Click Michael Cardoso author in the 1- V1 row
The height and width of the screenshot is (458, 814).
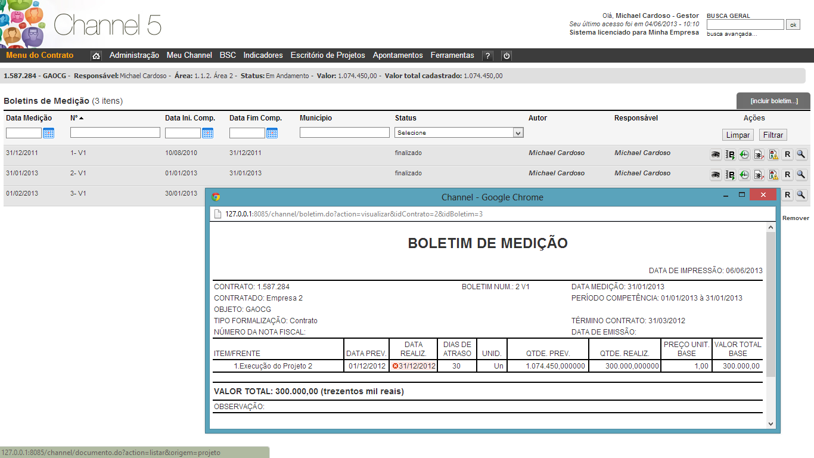557,153
